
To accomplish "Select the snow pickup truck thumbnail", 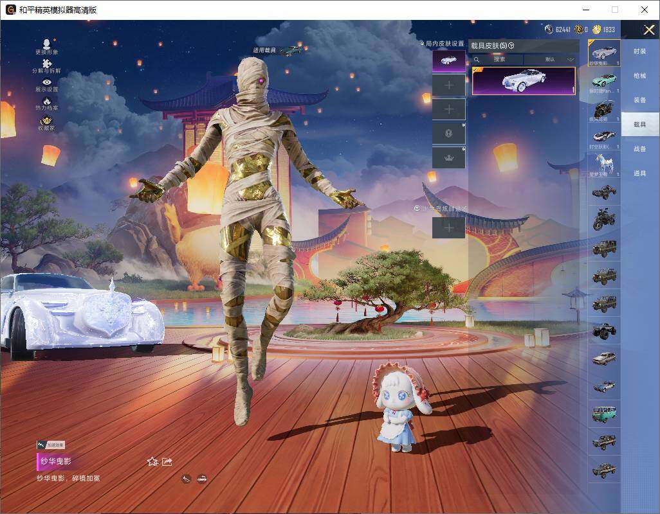I will coord(604,330).
